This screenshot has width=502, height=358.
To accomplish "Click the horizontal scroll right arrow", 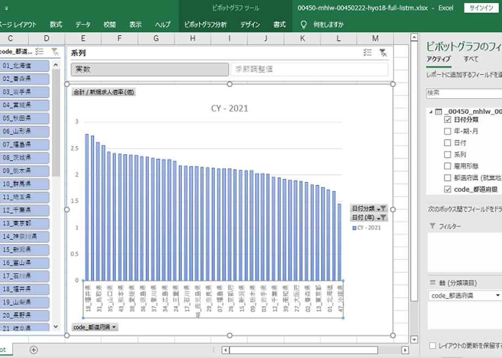I will [x=405, y=350].
